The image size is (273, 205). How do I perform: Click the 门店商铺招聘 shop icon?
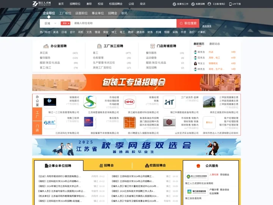point(152,46)
